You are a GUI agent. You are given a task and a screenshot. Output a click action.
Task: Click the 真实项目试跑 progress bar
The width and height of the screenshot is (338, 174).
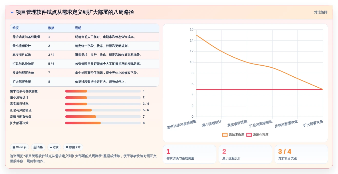click(x=103, y=104)
